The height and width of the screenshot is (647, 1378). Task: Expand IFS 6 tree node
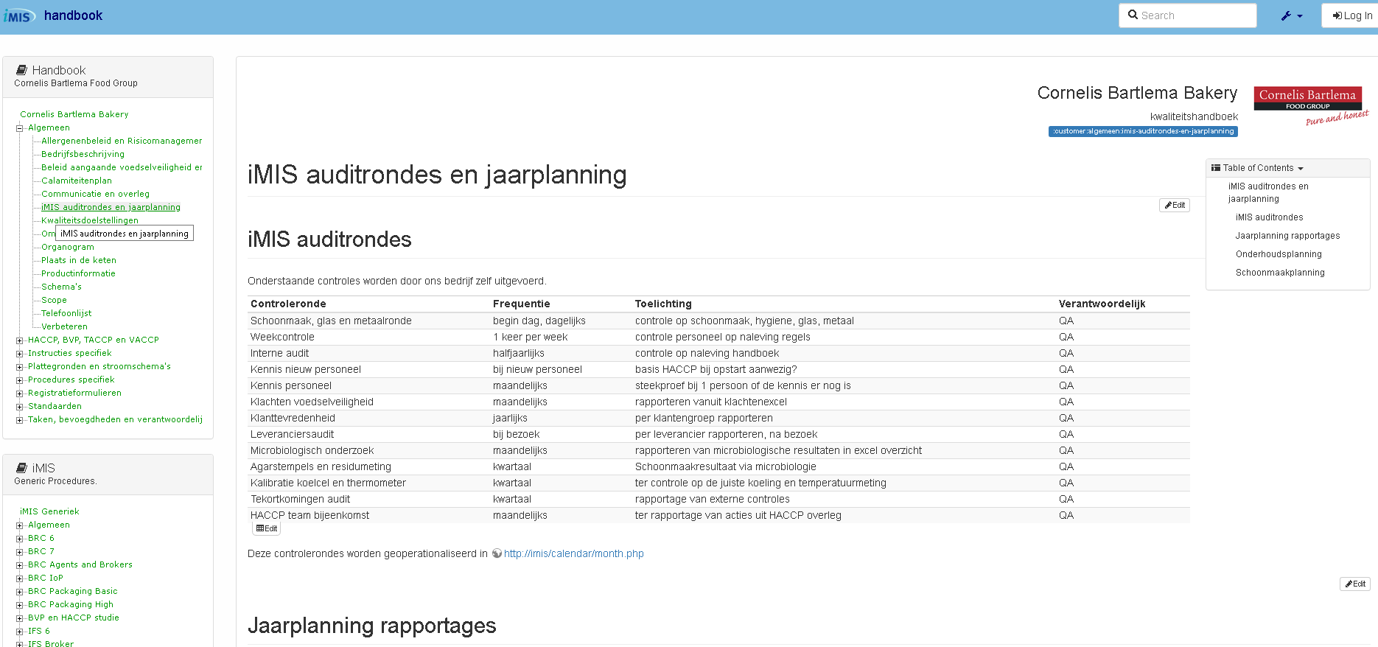pyautogui.click(x=20, y=632)
